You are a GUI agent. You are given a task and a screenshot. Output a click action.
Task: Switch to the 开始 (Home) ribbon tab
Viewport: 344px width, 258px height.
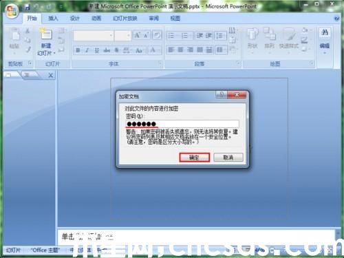(x=32, y=19)
